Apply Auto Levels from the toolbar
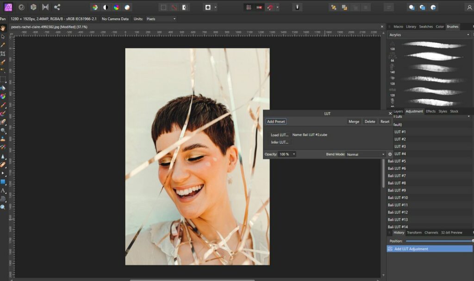The width and height of the screenshot is (474, 281). (95, 7)
